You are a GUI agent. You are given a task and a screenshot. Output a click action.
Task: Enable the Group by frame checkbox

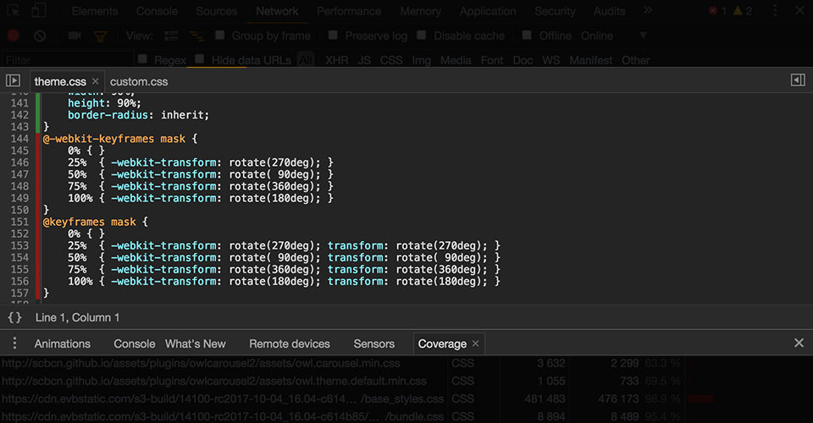(x=220, y=35)
